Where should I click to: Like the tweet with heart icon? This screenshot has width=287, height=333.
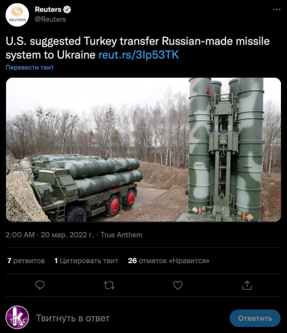tap(178, 285)
